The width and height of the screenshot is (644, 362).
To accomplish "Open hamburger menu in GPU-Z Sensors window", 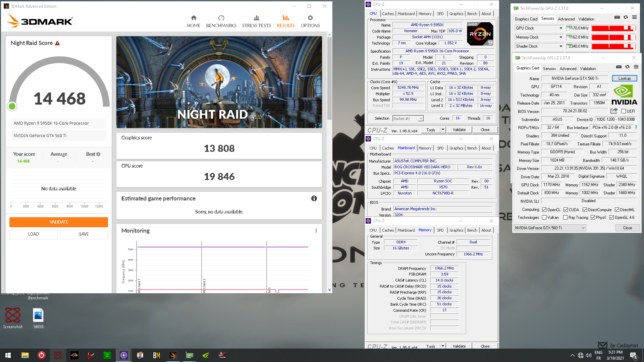I will (634, 17).
